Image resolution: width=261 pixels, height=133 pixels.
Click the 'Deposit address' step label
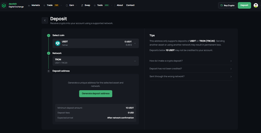[61, 71]
